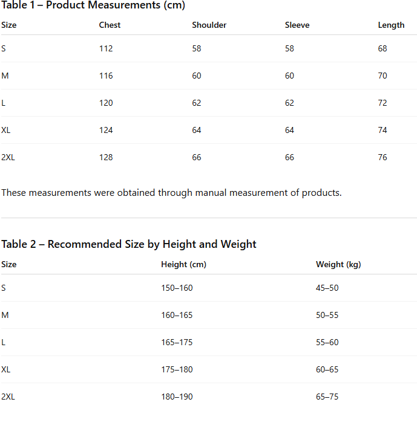Click the Weight (kg) column header
The height and width of the screenshot is (431, 417).
338,265
